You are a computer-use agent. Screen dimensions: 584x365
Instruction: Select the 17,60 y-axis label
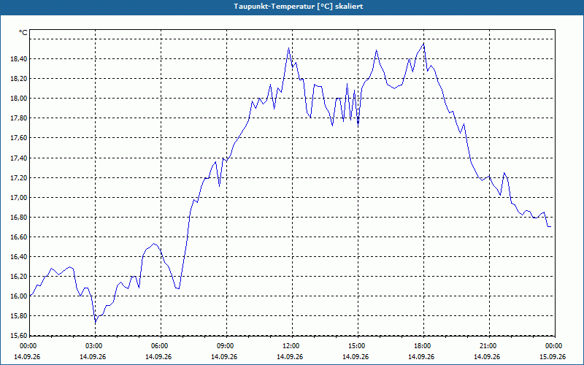20,138
